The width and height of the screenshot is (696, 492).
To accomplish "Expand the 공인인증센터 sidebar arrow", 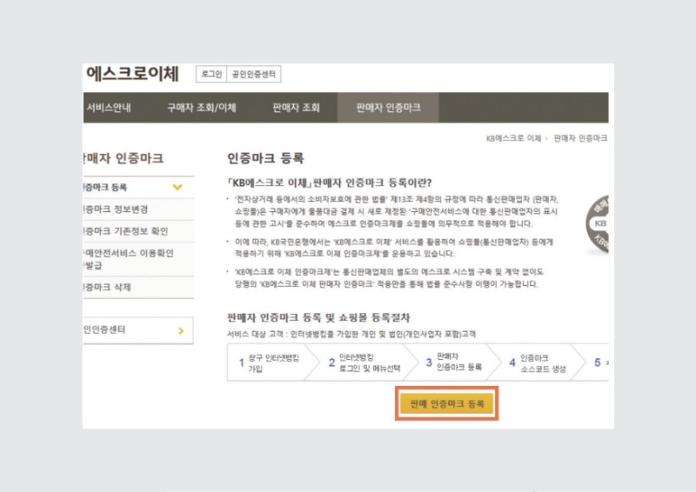I will 179,330.
